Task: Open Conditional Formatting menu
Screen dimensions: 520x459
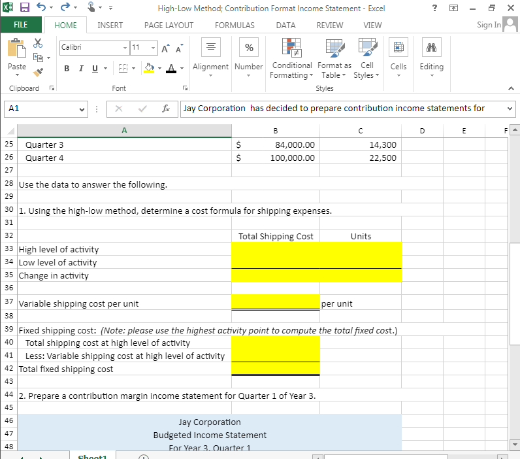Action: click(291, 58)
